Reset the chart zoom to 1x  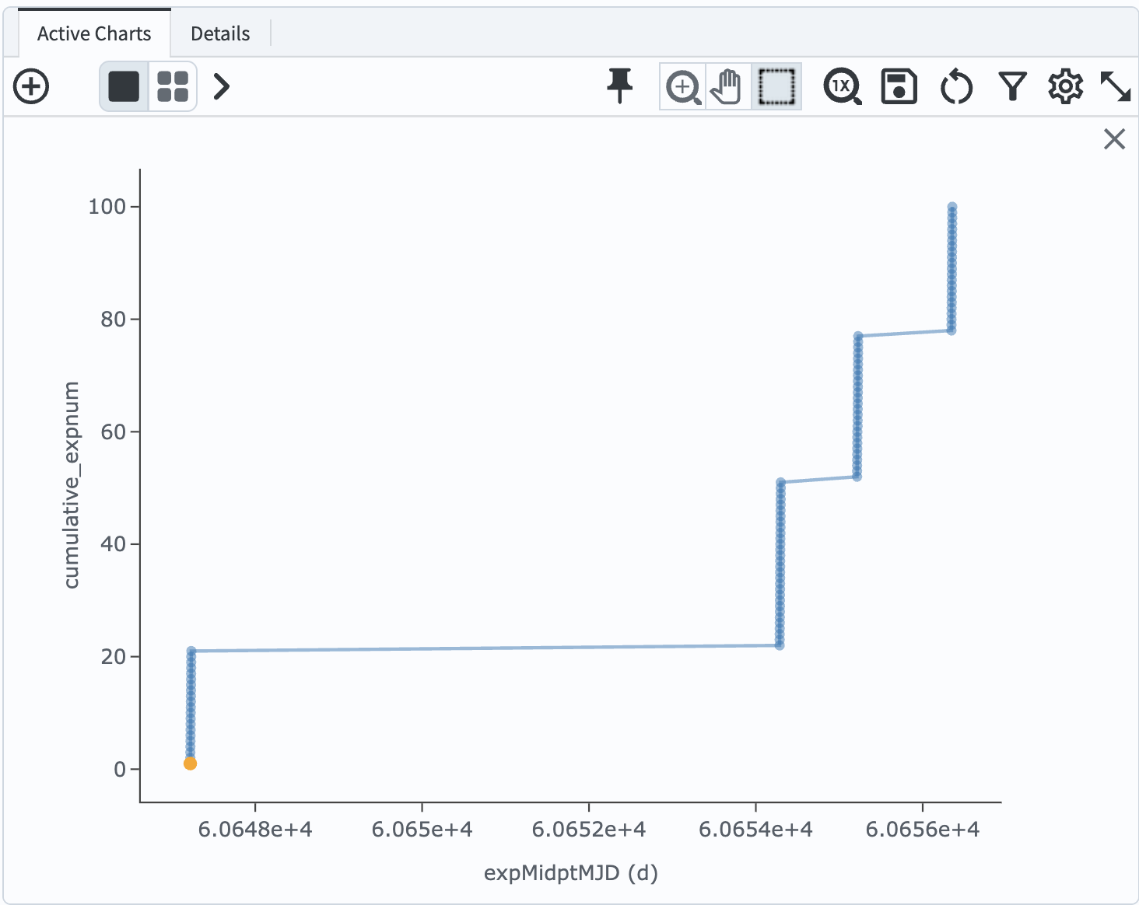coord(841,86)
